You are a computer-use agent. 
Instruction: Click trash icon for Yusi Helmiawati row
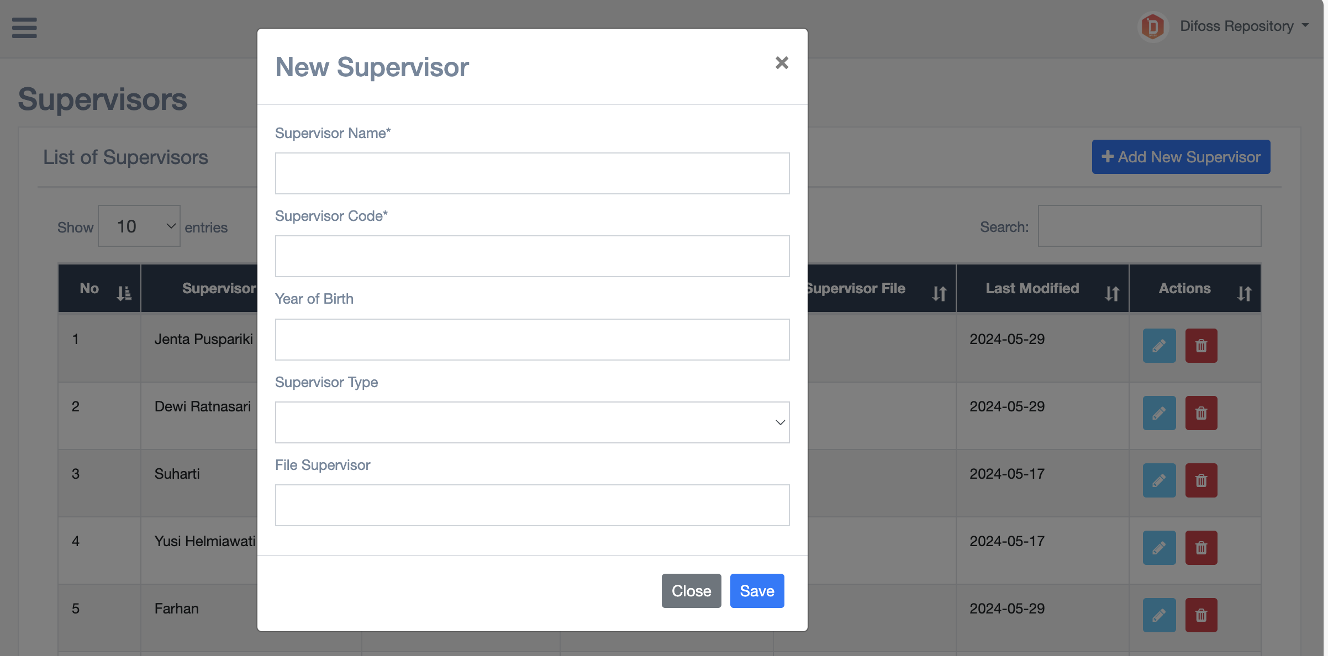(1201, 548)
